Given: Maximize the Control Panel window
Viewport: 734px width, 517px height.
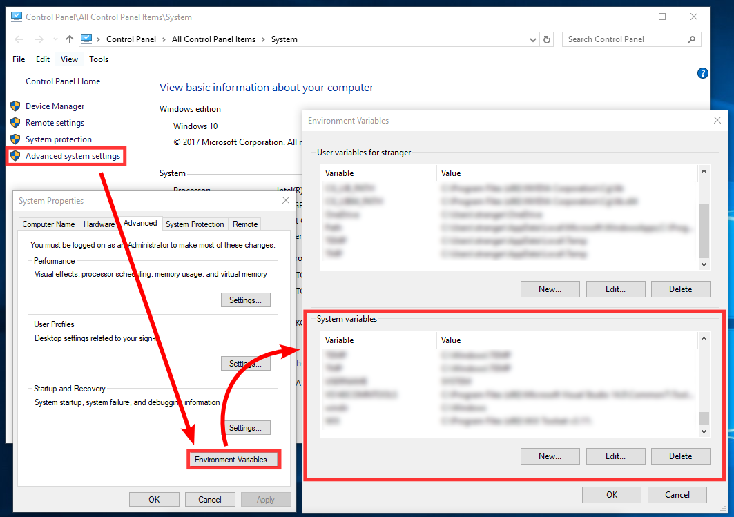Looking at the screenshot, I should 662,17.
